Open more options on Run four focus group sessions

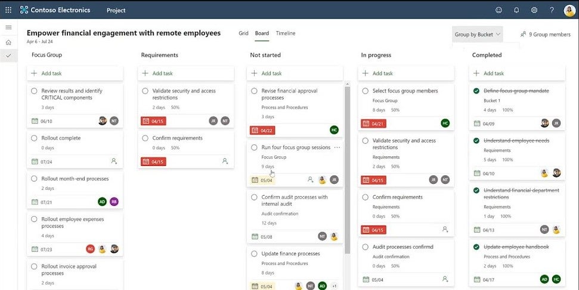338,147
